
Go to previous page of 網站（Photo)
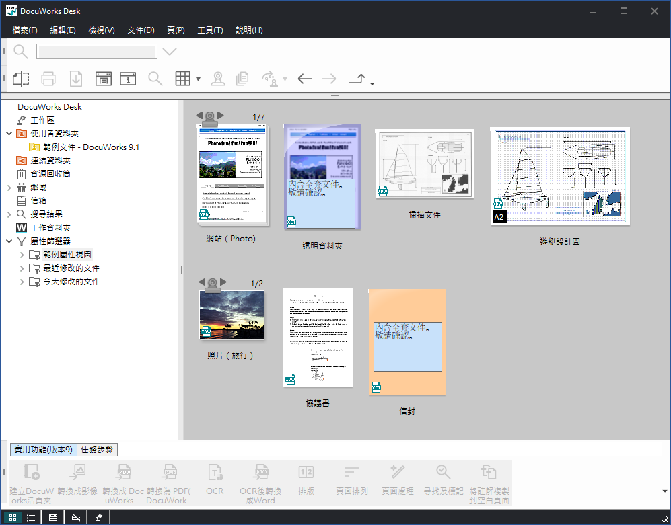coord(199,115)
